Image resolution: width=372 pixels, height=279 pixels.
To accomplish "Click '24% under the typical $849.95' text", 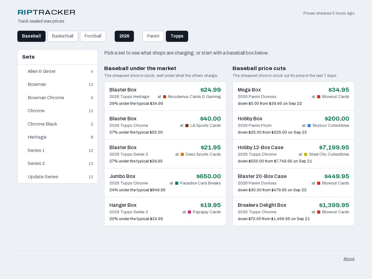I will [x=137, y=190].
